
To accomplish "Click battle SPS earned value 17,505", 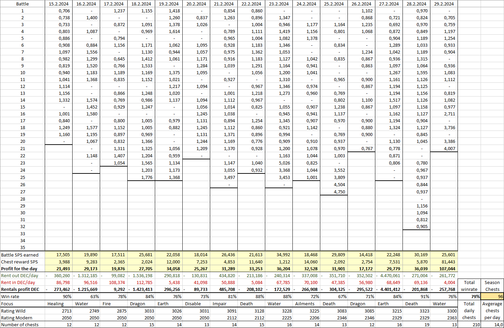I will click(x=63, y=255).
